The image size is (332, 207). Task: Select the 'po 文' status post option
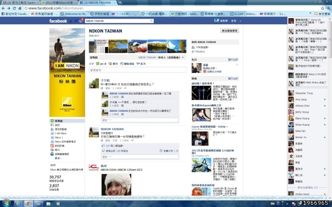(x=101, y=64)
